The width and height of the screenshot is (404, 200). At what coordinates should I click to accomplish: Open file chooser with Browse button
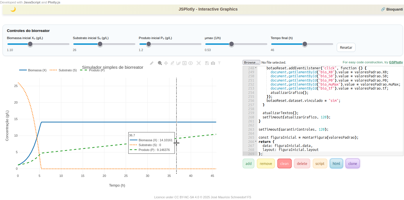[x=251, y=62]
